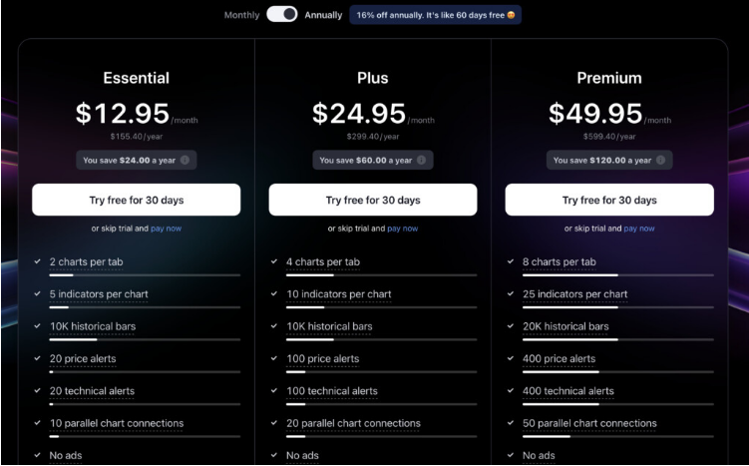
Task: Click the emoji in the 16% off banner
Action: click(511, 15)
